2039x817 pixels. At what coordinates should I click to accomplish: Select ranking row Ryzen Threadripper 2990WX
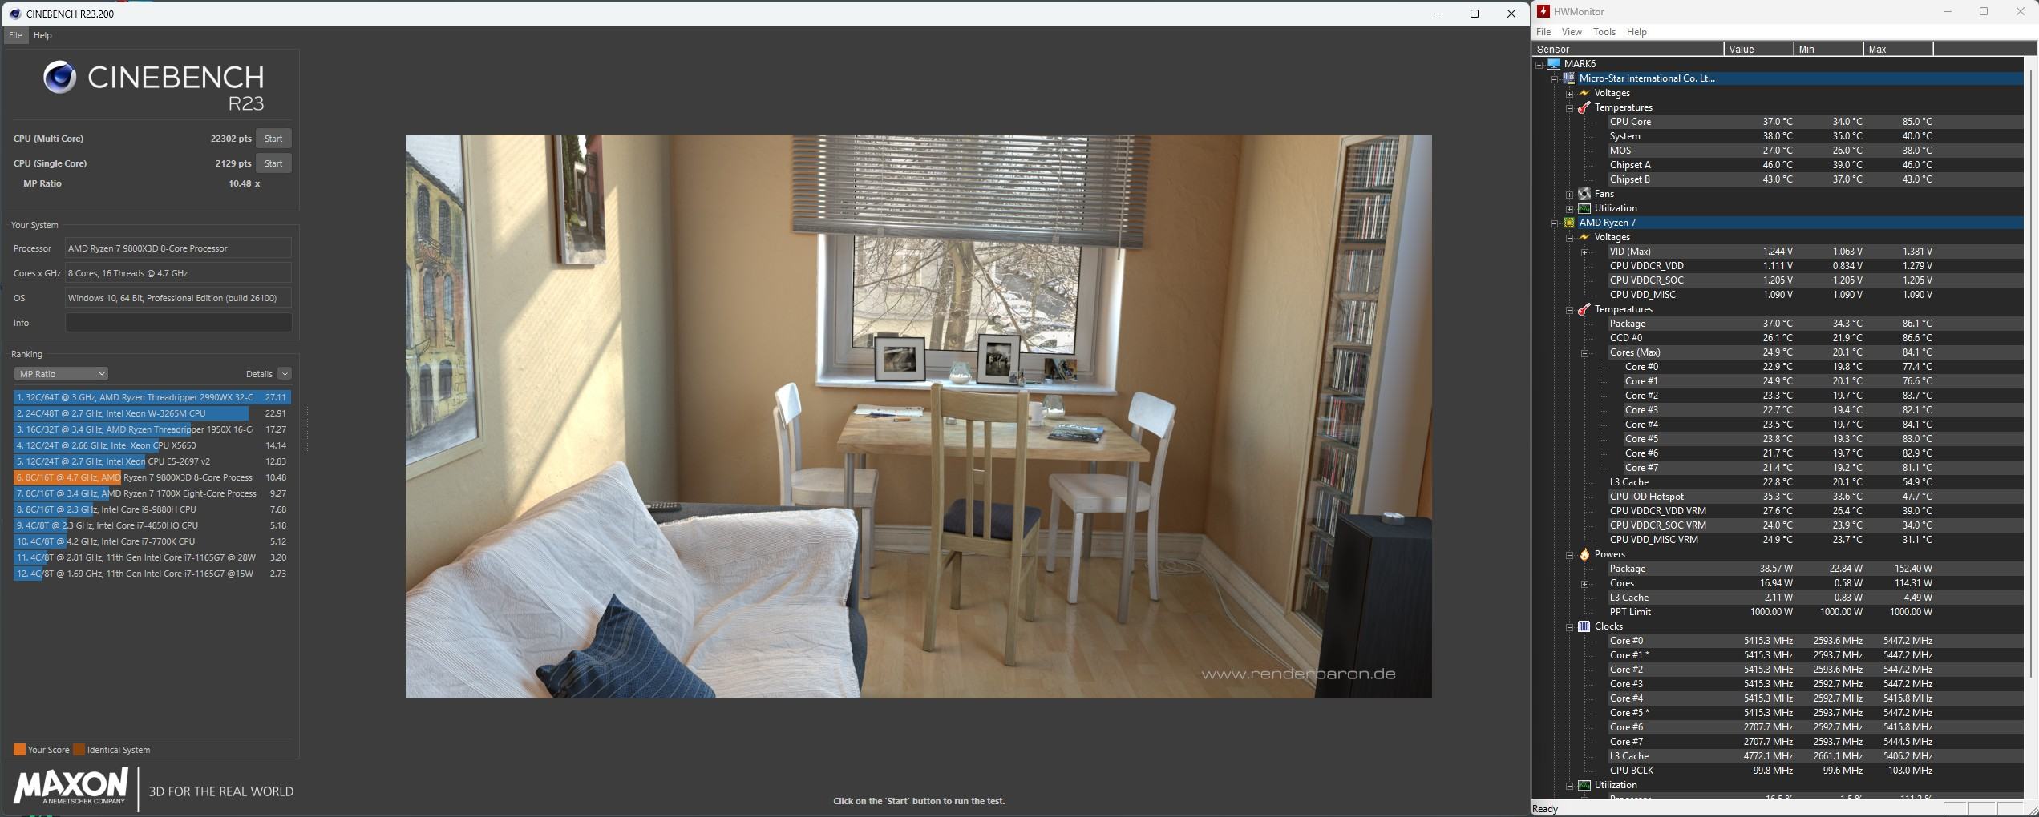pos(152,397)
